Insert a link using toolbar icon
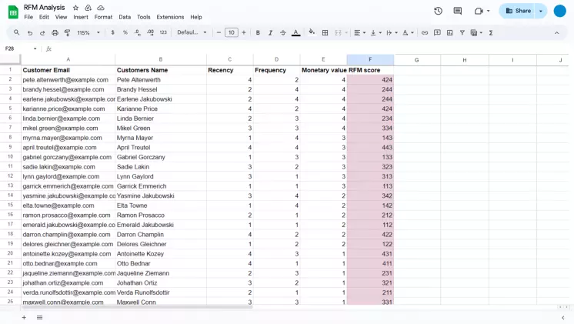Image resolution: width=574 pixels, height=324 pixels. (x=424, y=33)
